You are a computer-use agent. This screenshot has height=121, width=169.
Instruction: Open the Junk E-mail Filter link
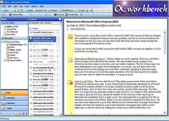[x=84, y=81]
